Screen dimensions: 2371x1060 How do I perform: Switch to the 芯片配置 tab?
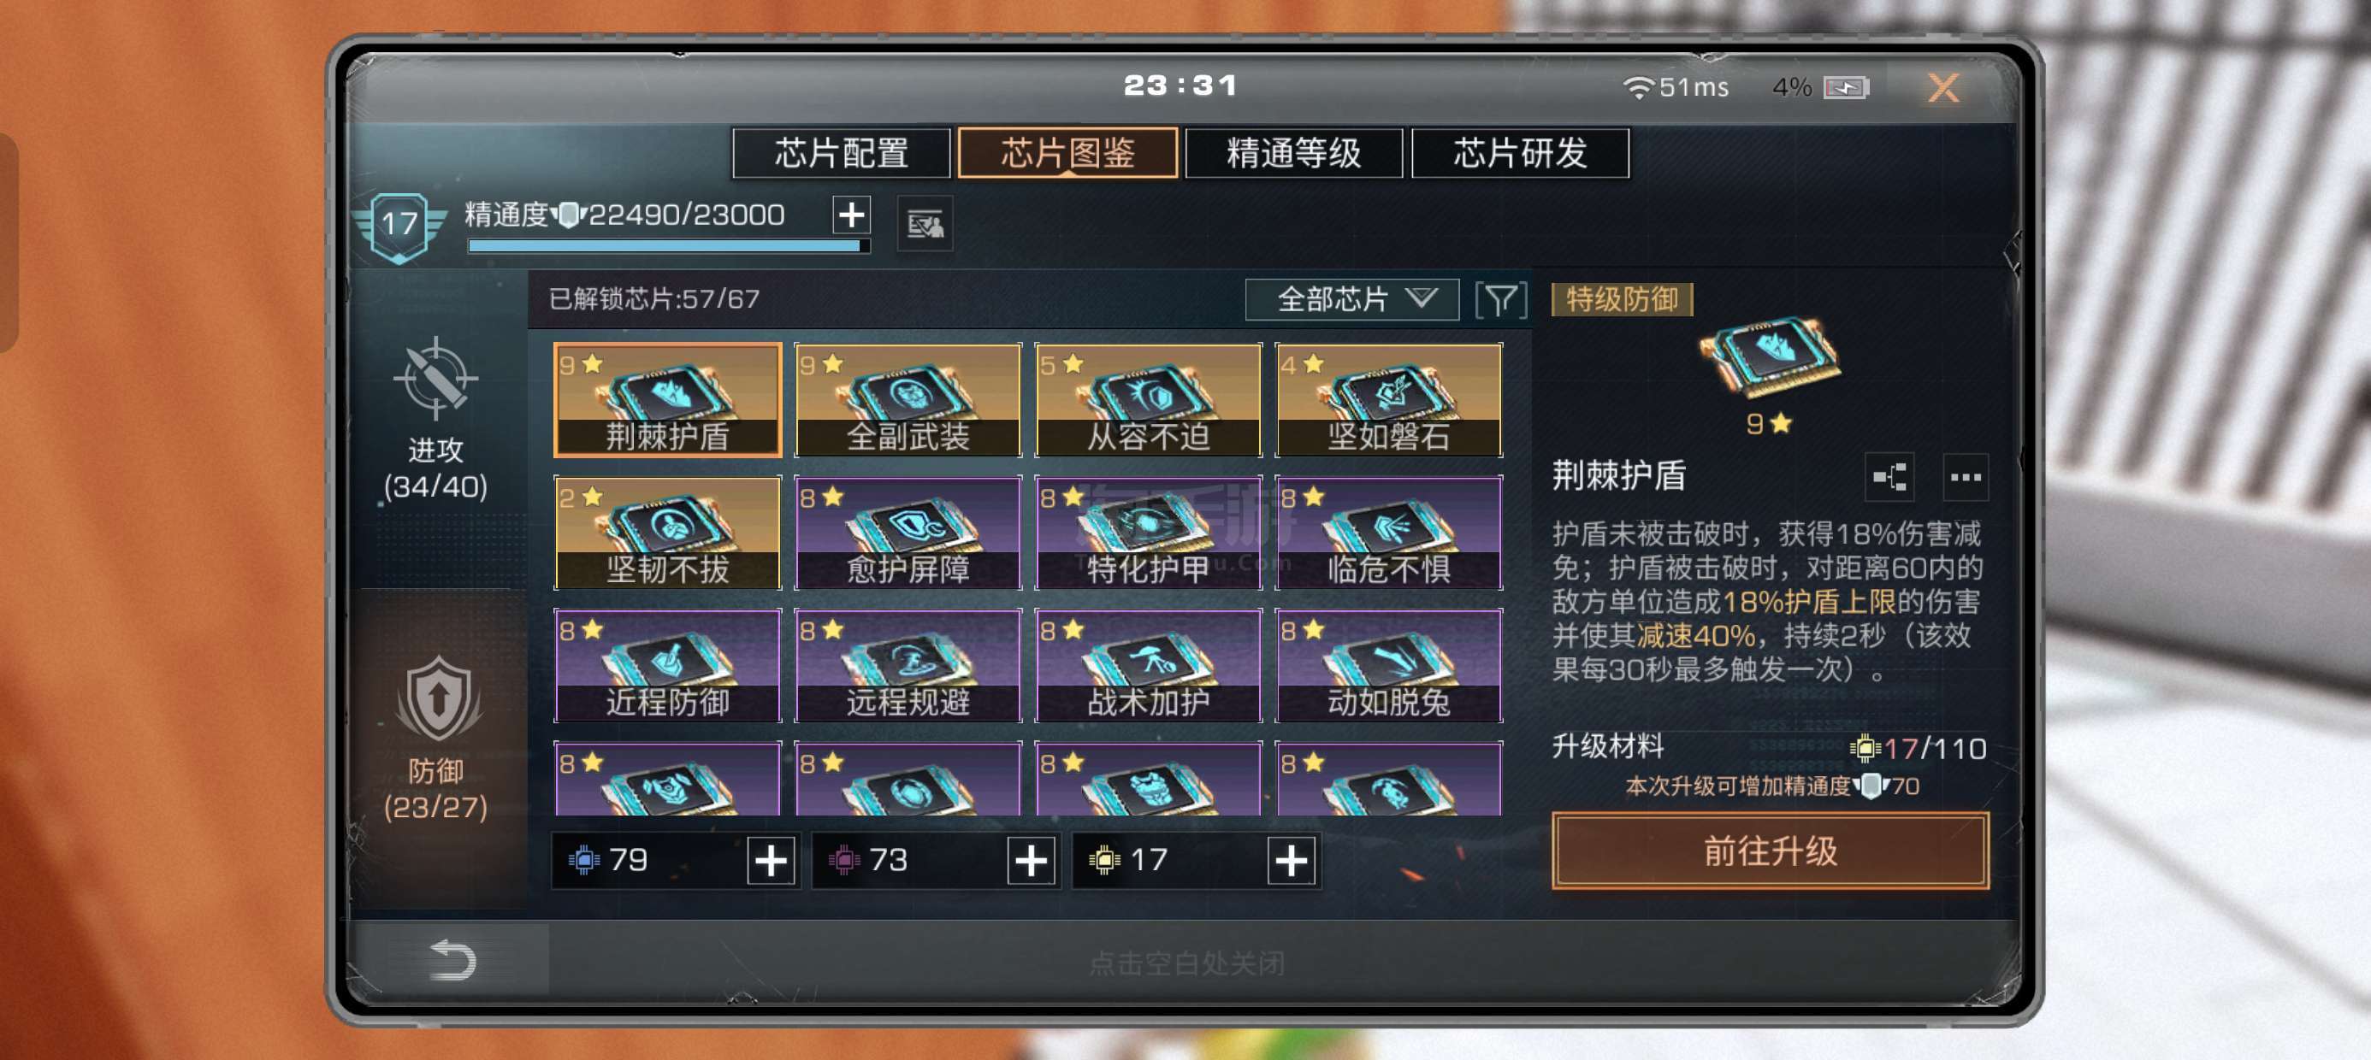pos(842,153)
